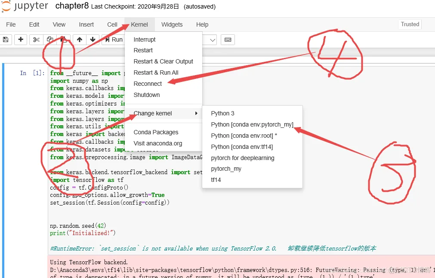This screenshot has height=278, width=435.
Task: Click the Trusted notebook indicator
Action: click(410, 24)
